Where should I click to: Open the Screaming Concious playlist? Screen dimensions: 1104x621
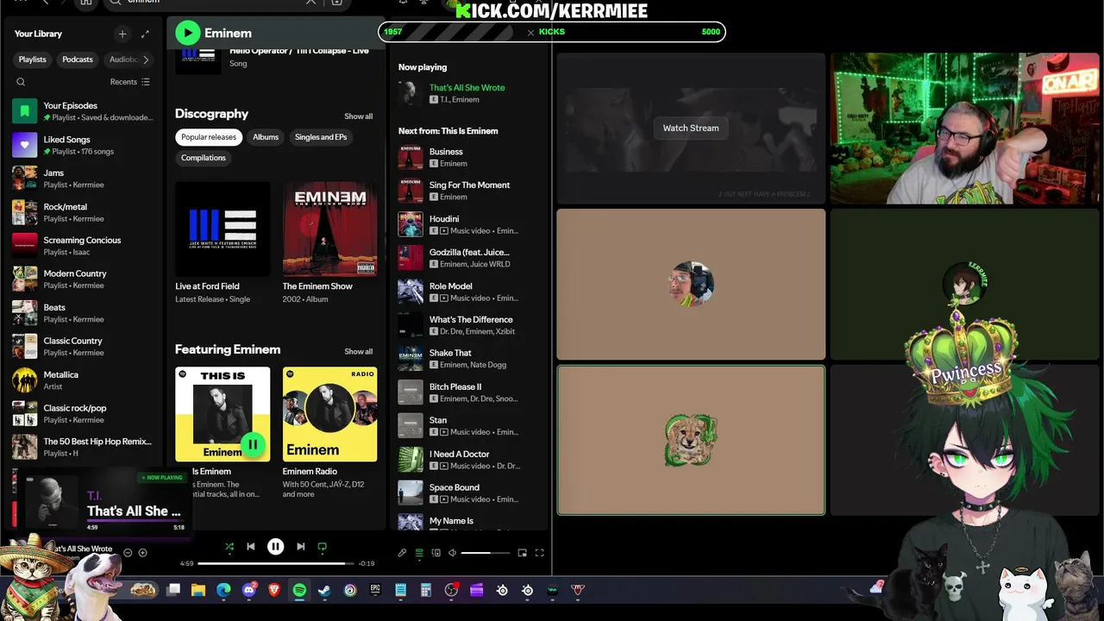(x=85, y=246)
